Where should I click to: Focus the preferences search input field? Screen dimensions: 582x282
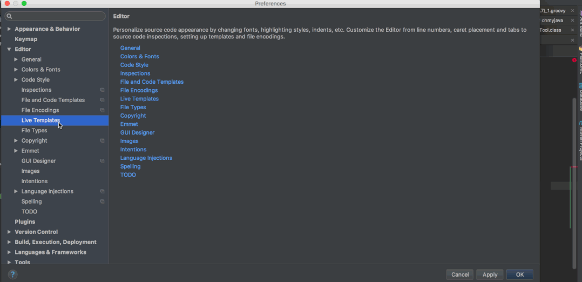pos(55,16)
